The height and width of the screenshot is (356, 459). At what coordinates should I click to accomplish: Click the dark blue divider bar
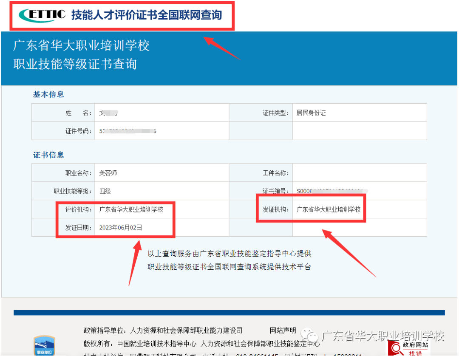[229, 312]
